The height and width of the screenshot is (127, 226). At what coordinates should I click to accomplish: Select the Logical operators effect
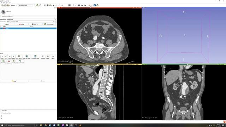point(20,62)
